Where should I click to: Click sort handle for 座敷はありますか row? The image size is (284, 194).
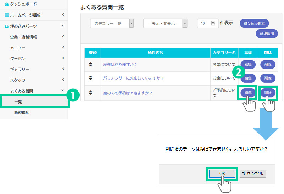(x=91, y=64)
